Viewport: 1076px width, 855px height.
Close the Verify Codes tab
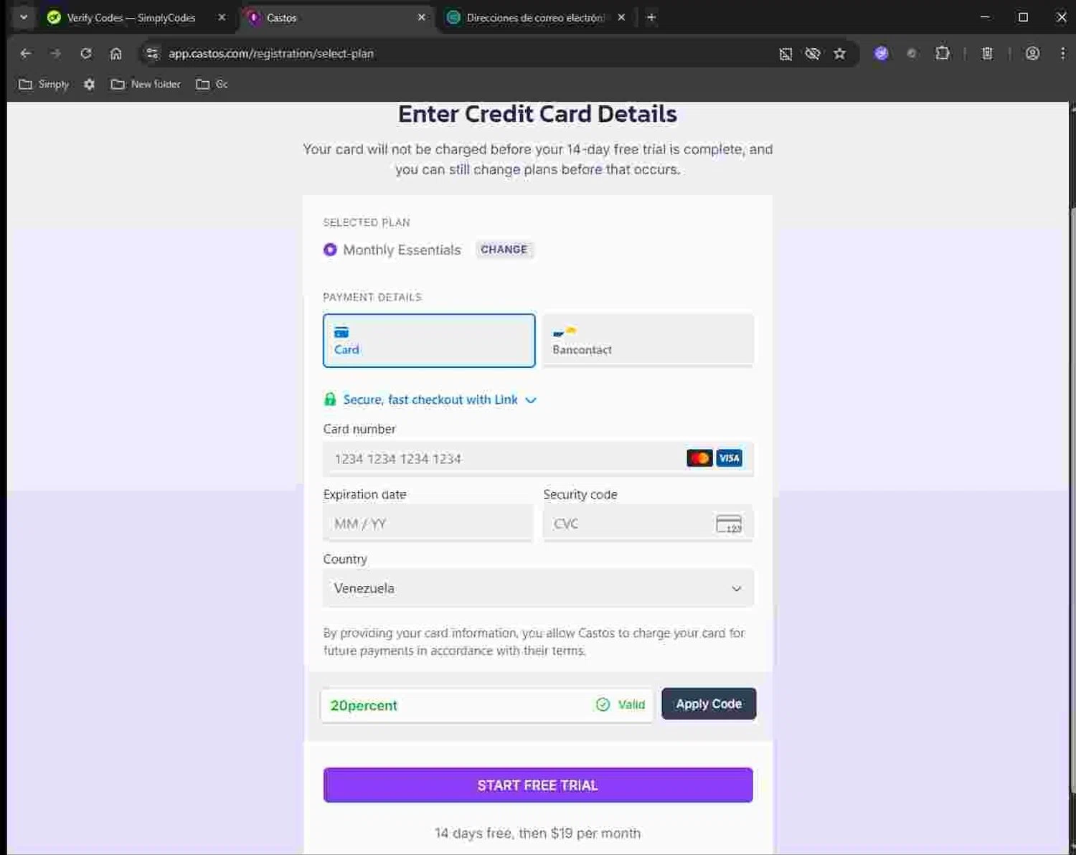(x=222, y=17)
